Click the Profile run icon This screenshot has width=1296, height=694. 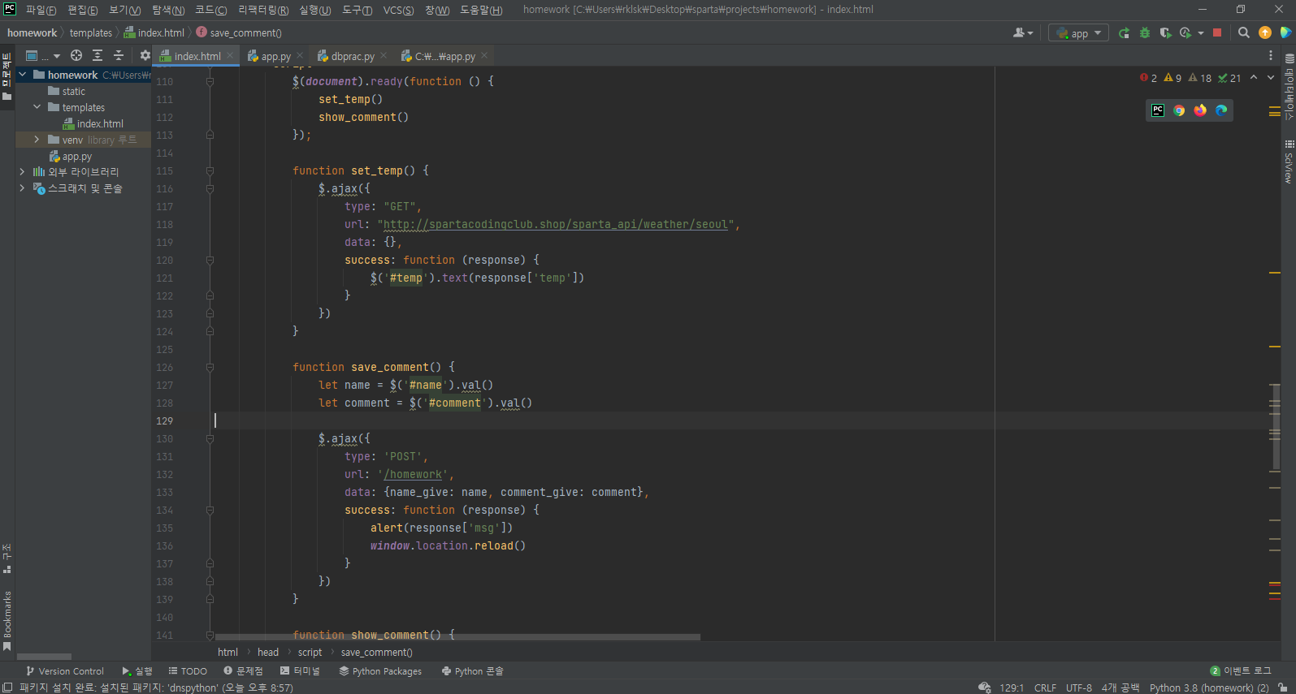(1185, 33)
